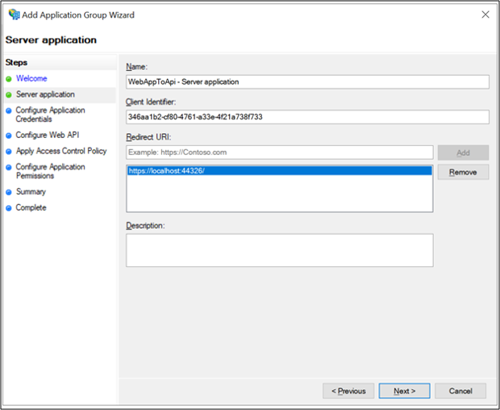Click the green bullet beside Server application step

[x=9, y=94]
